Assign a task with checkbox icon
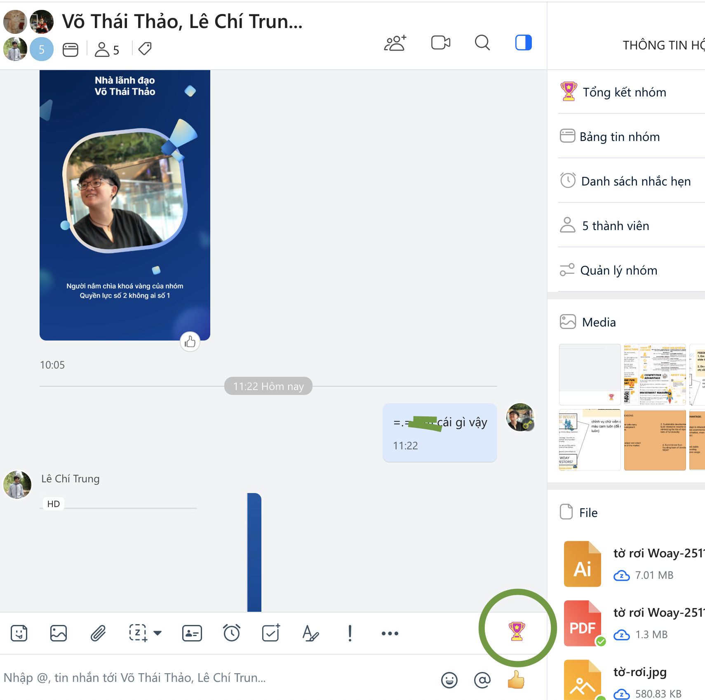Viewport: 705px width, 700px height. (x=271, y=633)
